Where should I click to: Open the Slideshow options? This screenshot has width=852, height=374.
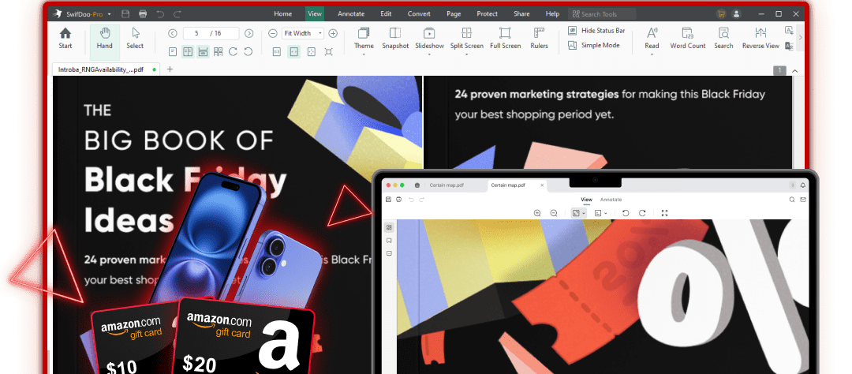429,41
